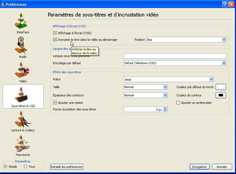Click the Enregistrer button
236x174 pixels.
click(200, 167)
